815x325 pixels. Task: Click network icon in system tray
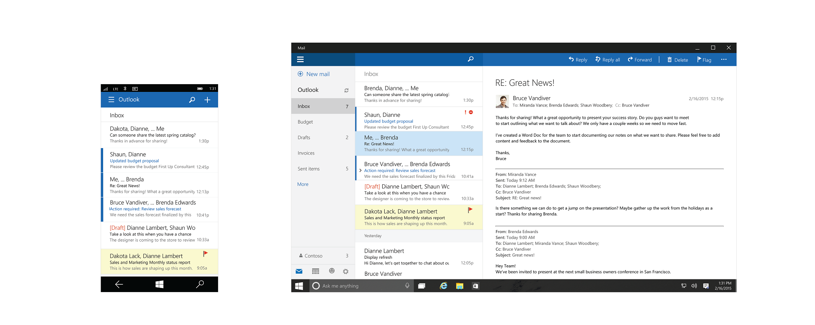(684, 286)
